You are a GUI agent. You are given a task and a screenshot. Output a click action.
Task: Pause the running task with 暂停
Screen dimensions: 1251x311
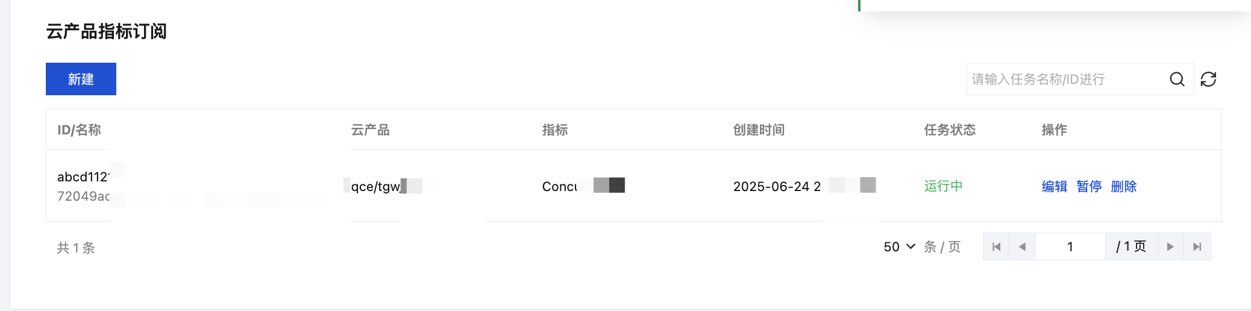tap(1089, 186)
